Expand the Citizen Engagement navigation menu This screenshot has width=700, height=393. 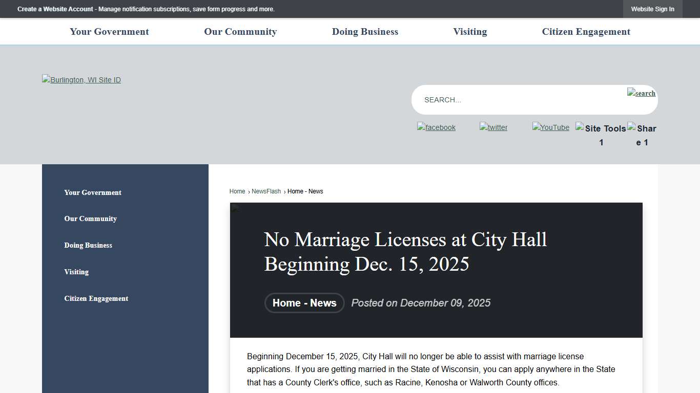point(586,31)
